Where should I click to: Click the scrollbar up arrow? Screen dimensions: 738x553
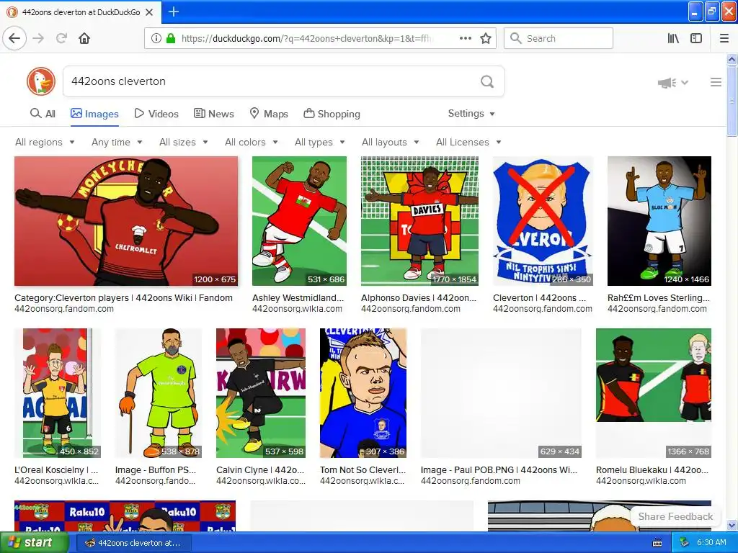[x=732, y=59]
